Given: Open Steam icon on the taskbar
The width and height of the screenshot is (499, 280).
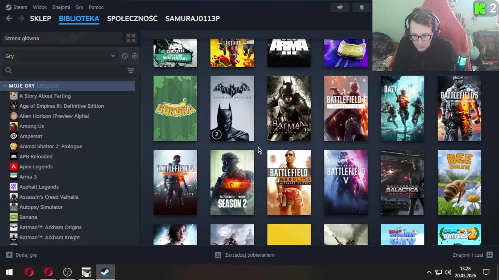Looking at the screenshot, I should click(105, 272).
